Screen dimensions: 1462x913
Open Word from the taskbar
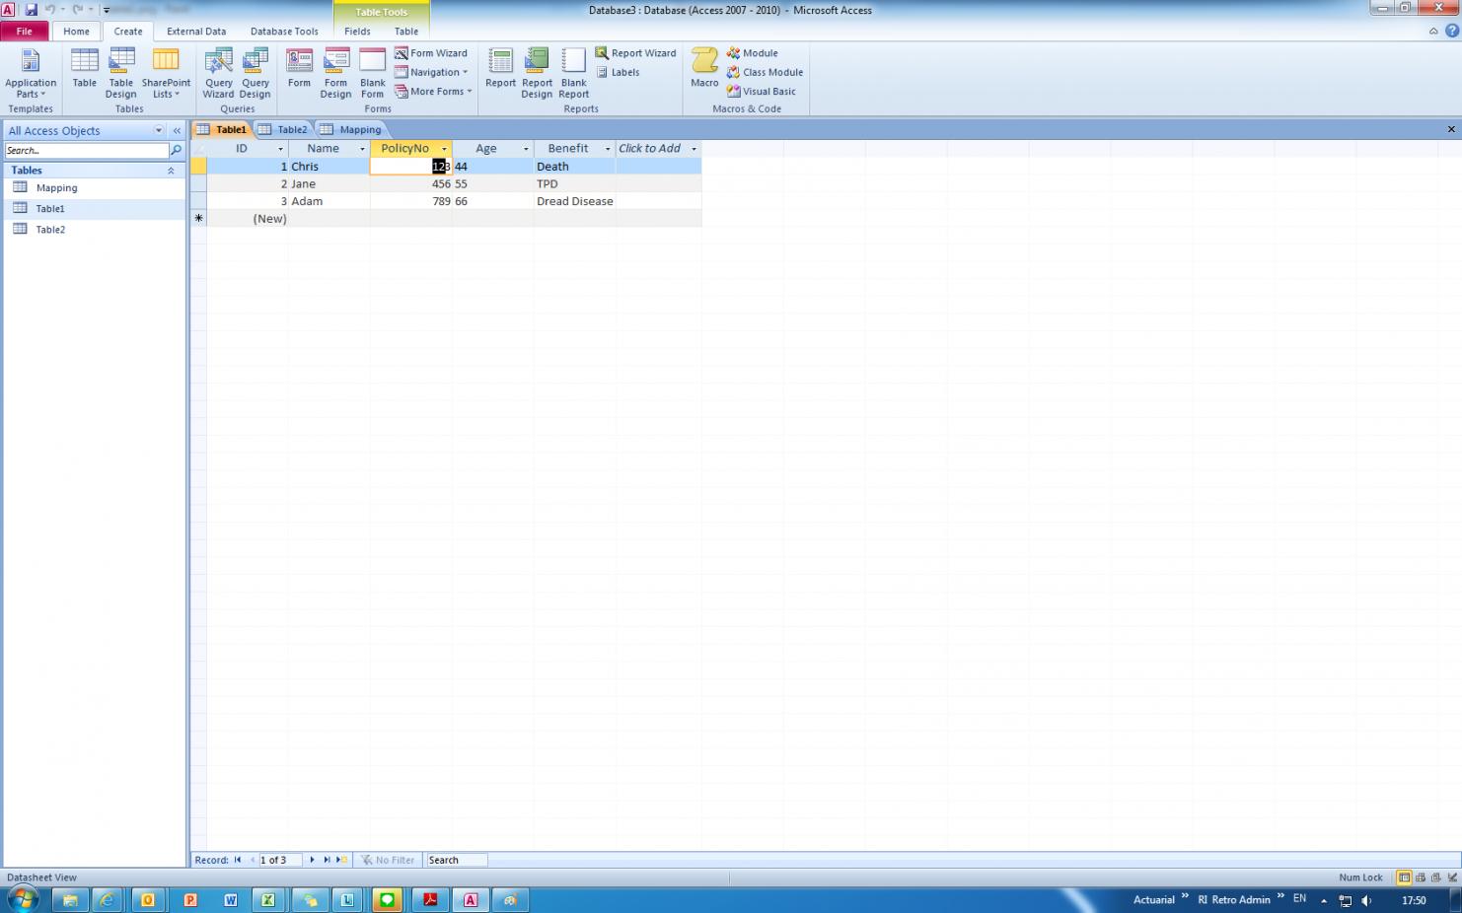230,900
